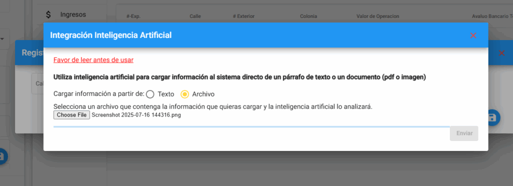Screen dimensions: 513x186
Task: Select the Texto radio option
Action: pyautogui.click(x=150, y=94)
